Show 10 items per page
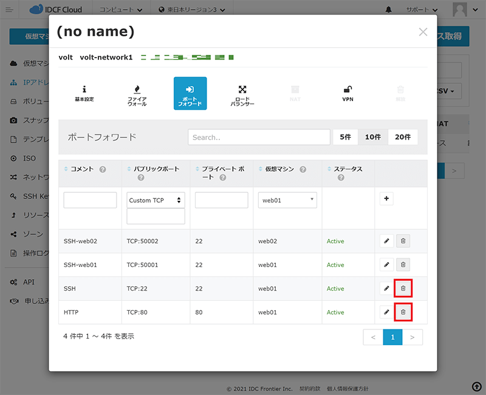 372,137
